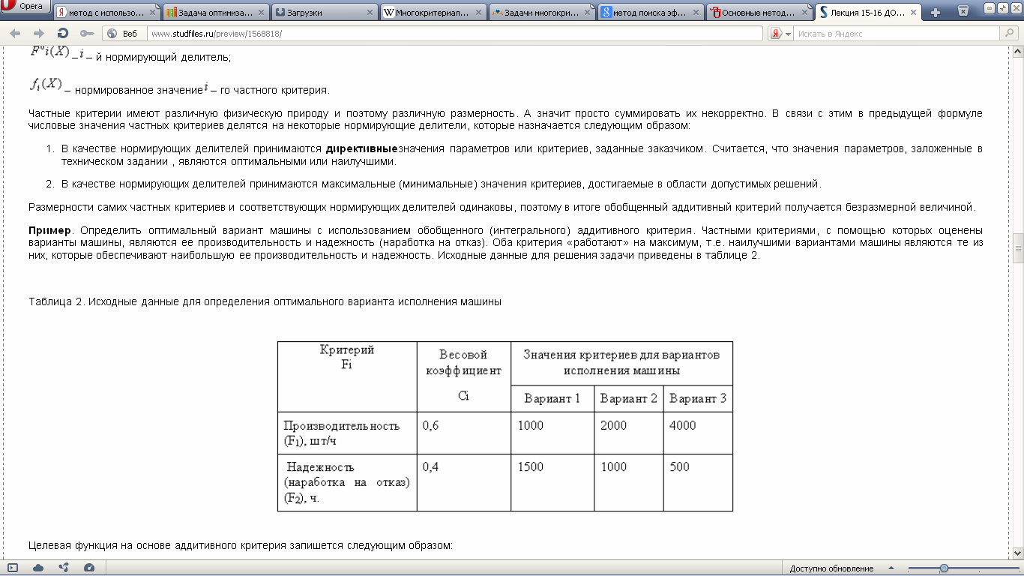The image size is (1024, 576).
Task: Click the Надежность (наработка на отказ) row label
Action: 347,482
